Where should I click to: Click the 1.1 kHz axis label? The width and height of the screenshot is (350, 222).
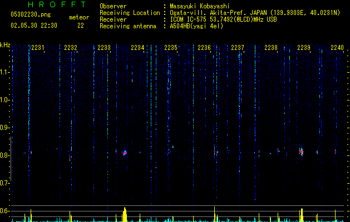[x=5, y=72]
